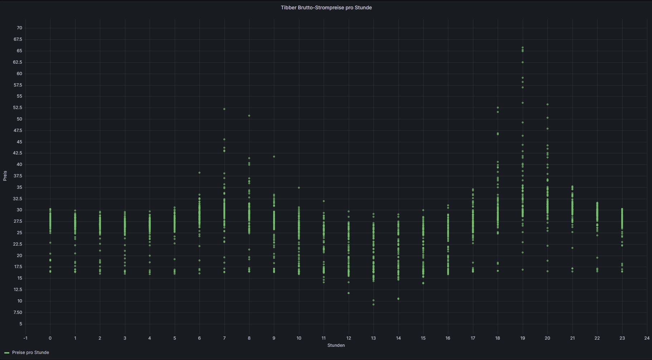Screen dimensions: 652x360
Task: Click the hour 19 point at 62.5
Action: (x=523, y=63)
